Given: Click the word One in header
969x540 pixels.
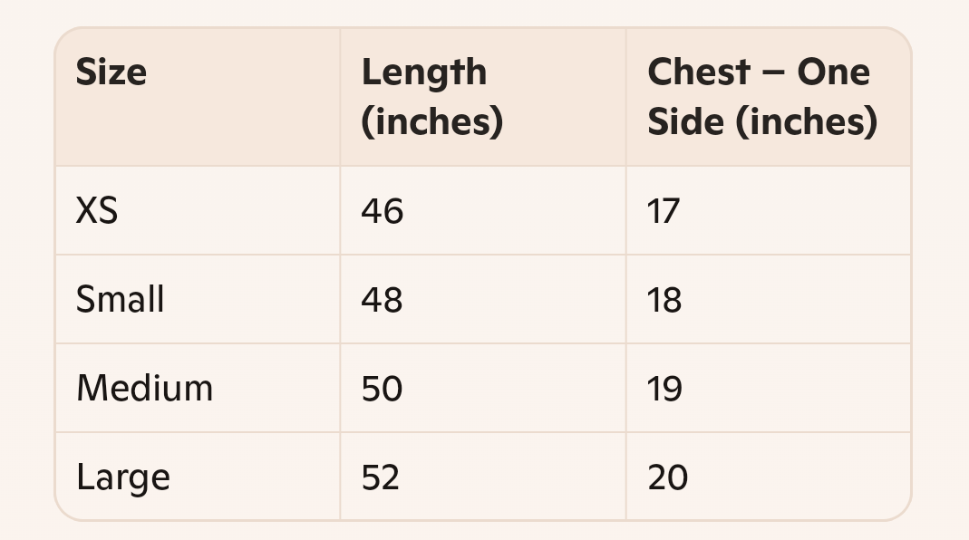Looking at the screenshot, I should 834,72.
